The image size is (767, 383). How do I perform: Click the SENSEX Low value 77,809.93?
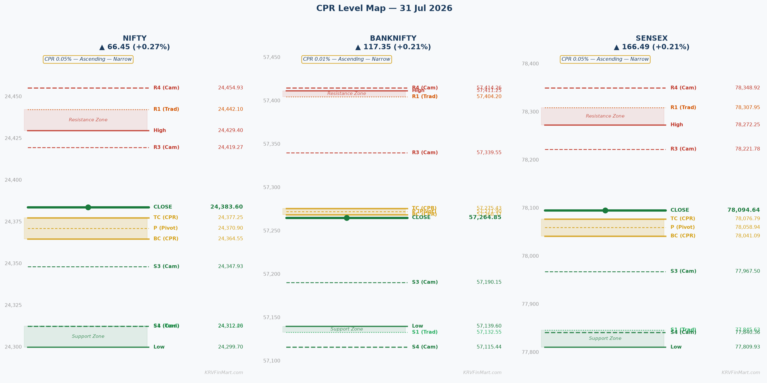pyautogui.click(x=747, y=347)
